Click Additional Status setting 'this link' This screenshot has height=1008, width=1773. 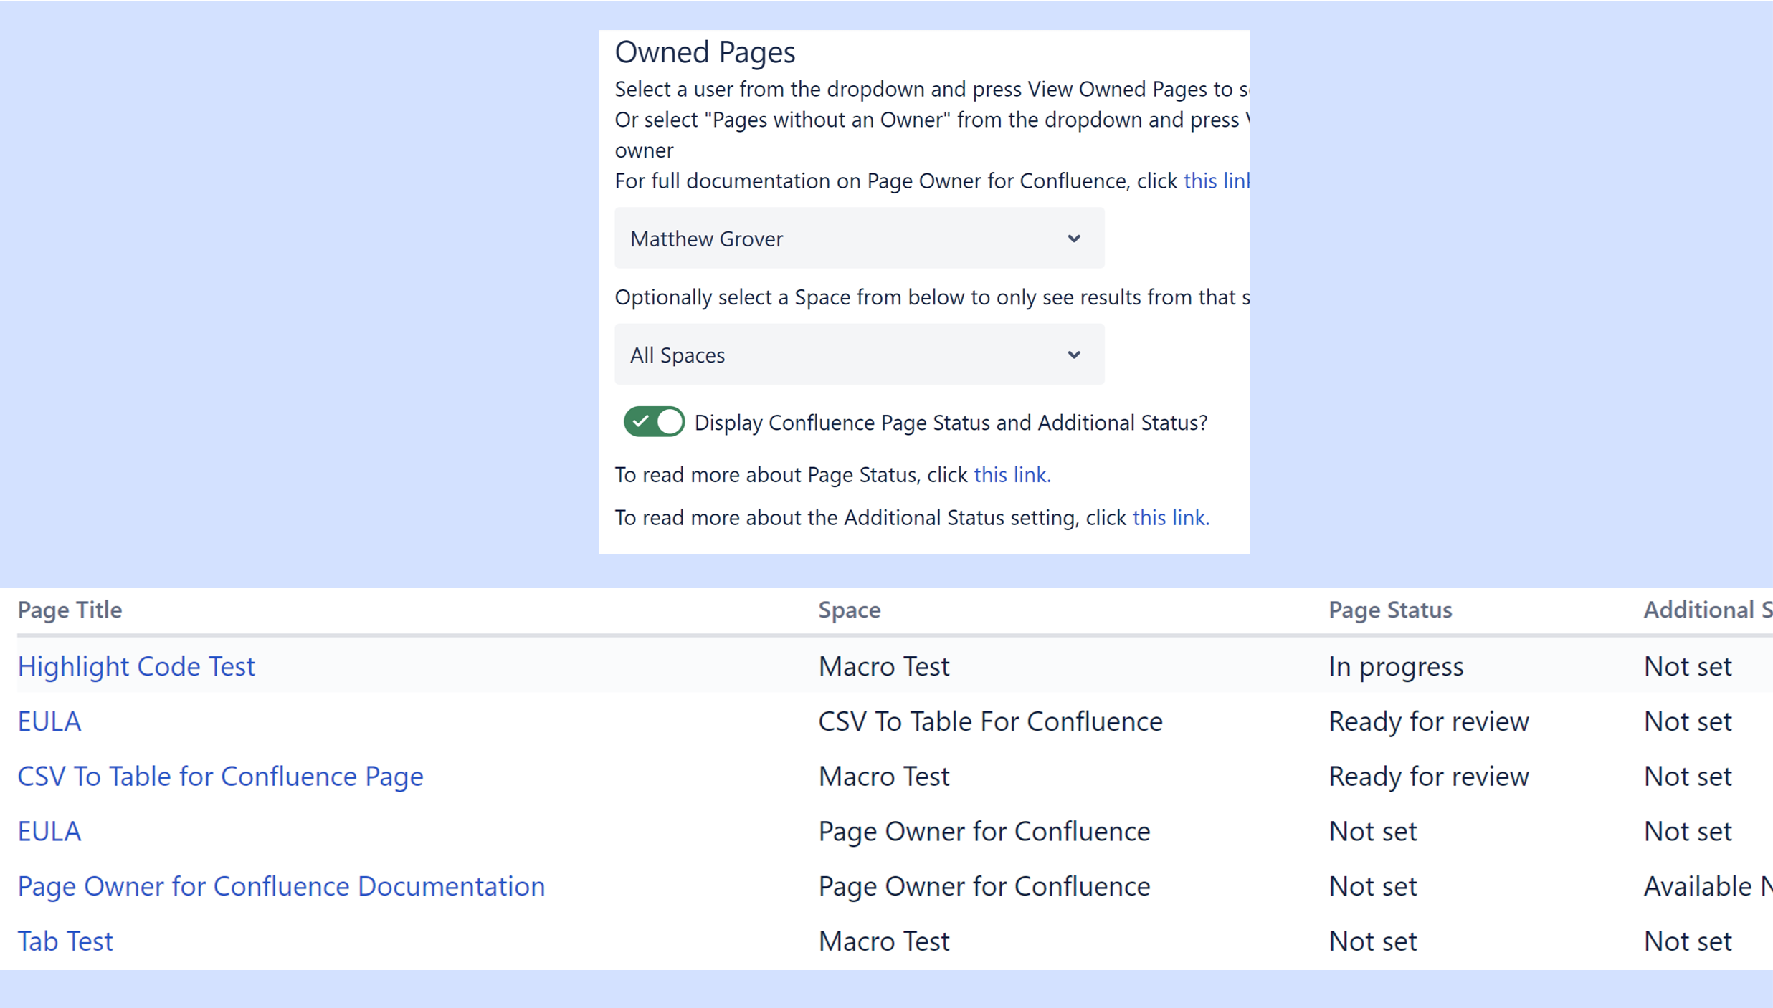point(1170,517)
